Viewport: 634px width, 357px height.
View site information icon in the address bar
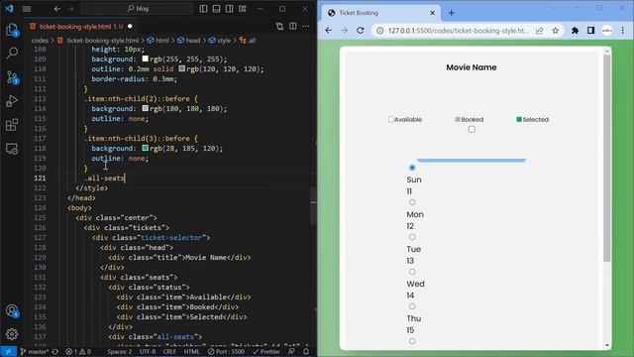pyautogui.click(x=380, y=31)
